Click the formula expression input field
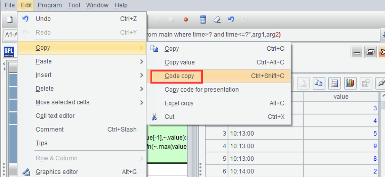Viewport: 385px width, 177px height. (261, 35)
